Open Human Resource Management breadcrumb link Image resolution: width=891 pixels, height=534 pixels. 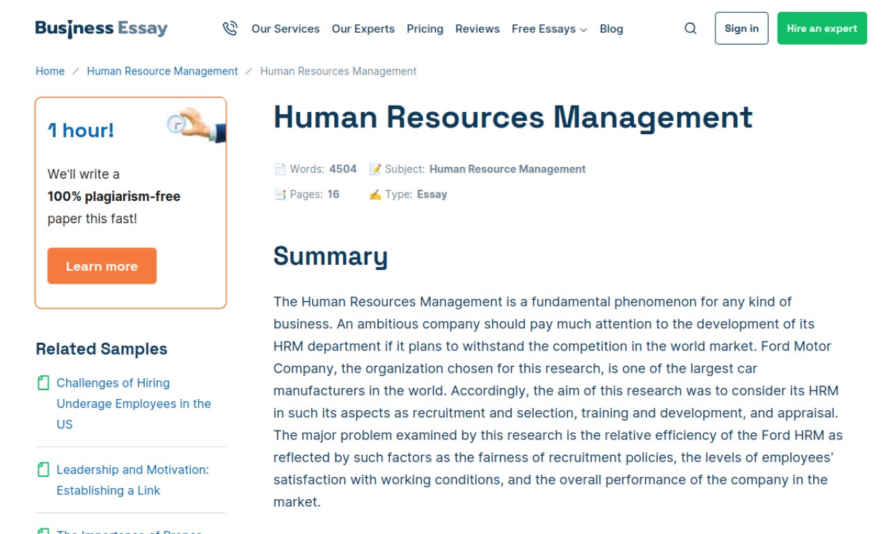coord(162,71)
